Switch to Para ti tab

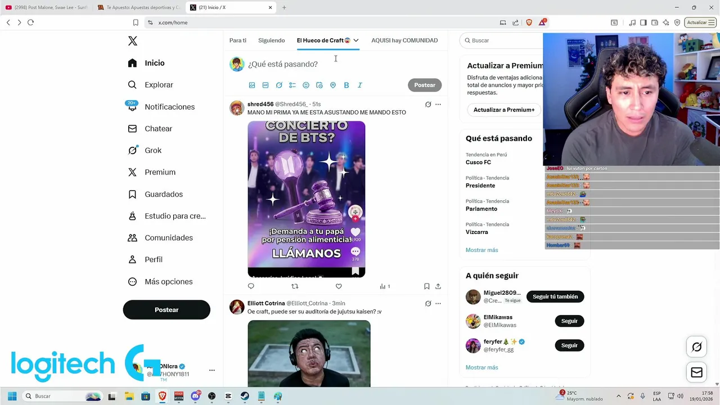[238, 40]
